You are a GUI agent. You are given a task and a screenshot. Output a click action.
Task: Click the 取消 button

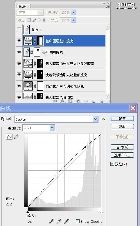click(x=122, y=127)
